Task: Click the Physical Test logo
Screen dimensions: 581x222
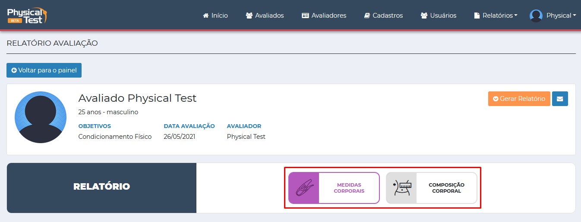Action: [27, 15]
